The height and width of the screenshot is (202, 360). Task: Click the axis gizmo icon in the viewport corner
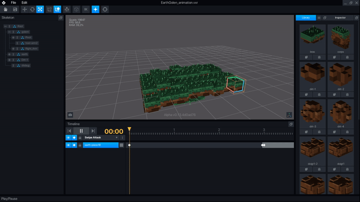coord(289,115)
